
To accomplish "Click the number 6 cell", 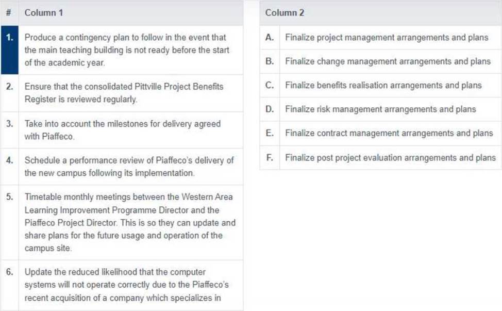I will point(10,285).
